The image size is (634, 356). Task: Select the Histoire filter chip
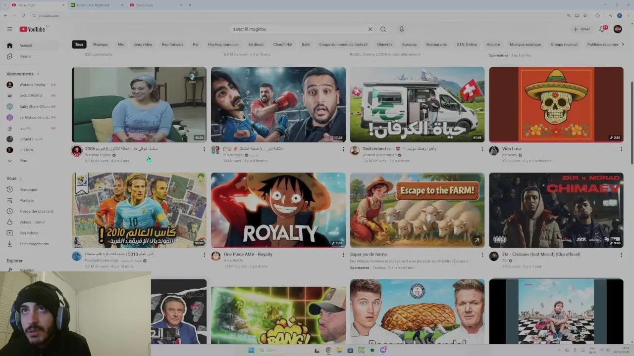pyautogui.click(x=493, y=44)
